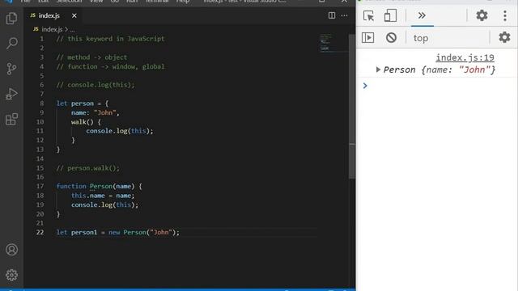The width and height of the screenshot is (518, 291).
Task: Open the File menu
Action: pyautogui.click(x=25, y=2)
